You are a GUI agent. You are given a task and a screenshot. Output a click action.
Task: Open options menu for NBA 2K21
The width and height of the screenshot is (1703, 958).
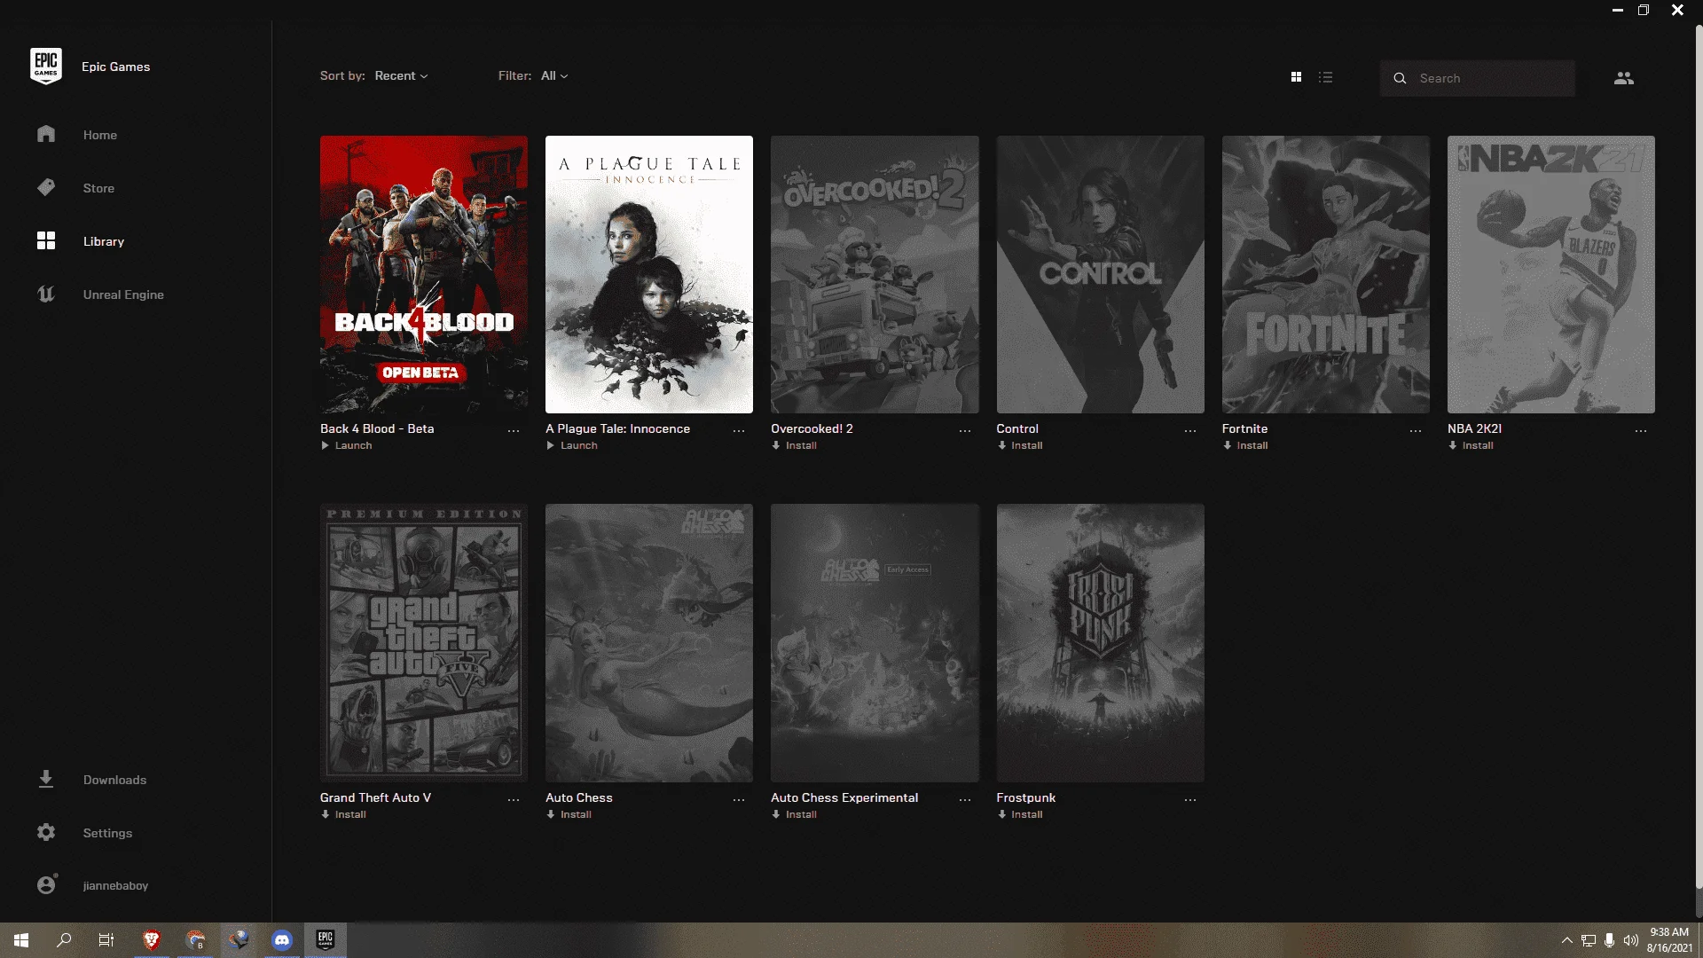(x=1641, y=430)
